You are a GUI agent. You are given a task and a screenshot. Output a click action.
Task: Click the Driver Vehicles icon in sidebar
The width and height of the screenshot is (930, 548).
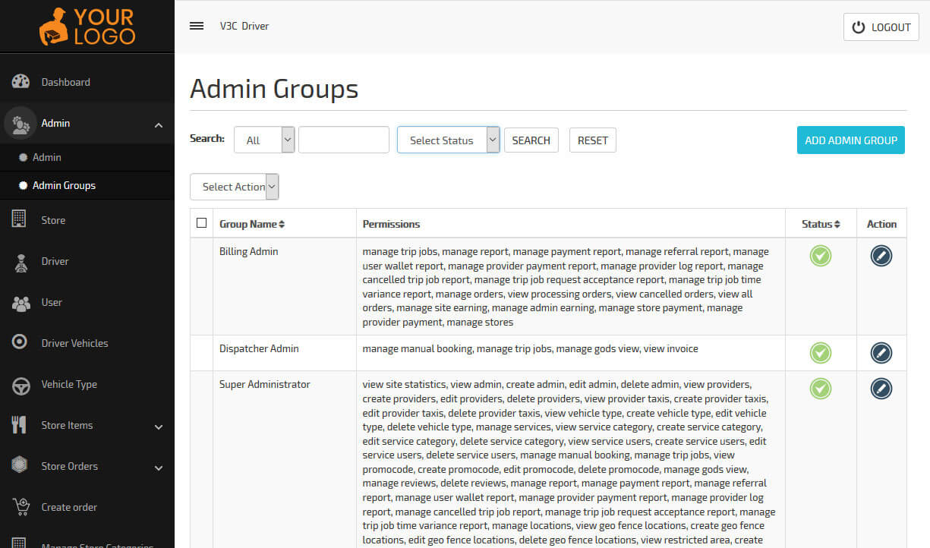tap(20, 342)
